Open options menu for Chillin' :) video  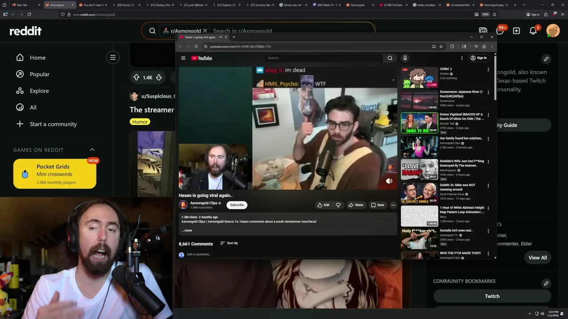point(488,70)
